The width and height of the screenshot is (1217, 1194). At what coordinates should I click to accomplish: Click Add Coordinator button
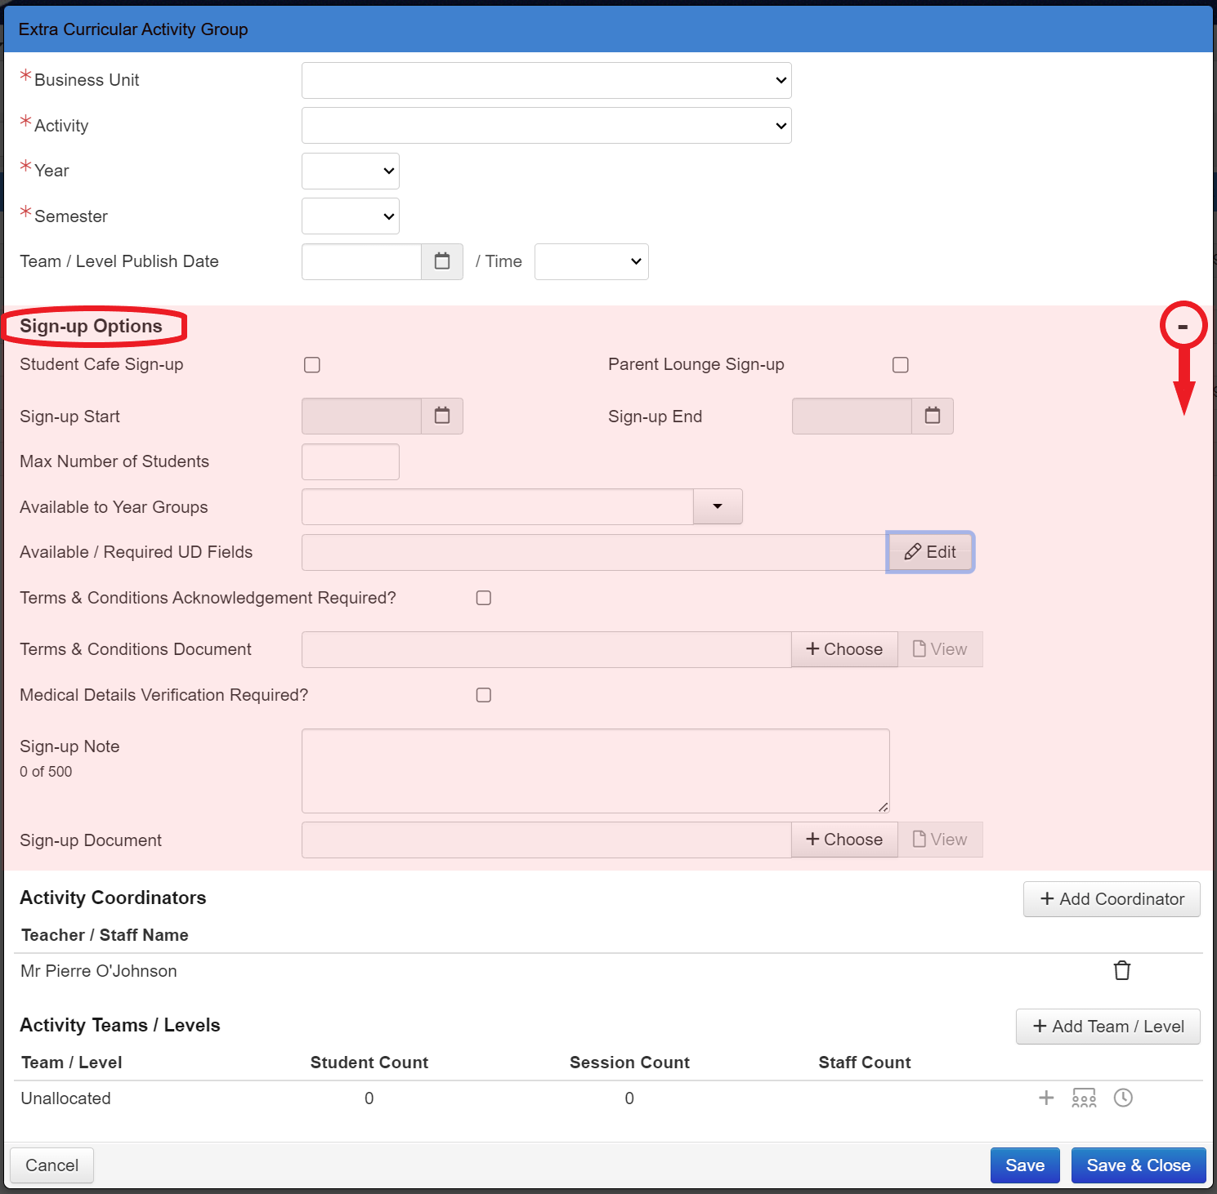1111,899
